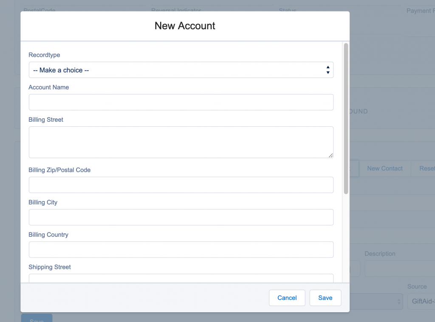Click the Account Name input field
Image resolution: width=435 pixels, height=322 pixels.
pos(181,102)
